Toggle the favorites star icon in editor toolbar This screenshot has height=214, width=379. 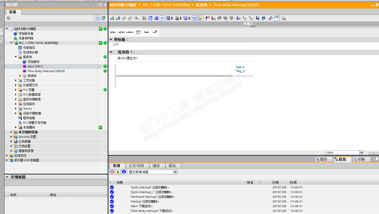[200, 18]
